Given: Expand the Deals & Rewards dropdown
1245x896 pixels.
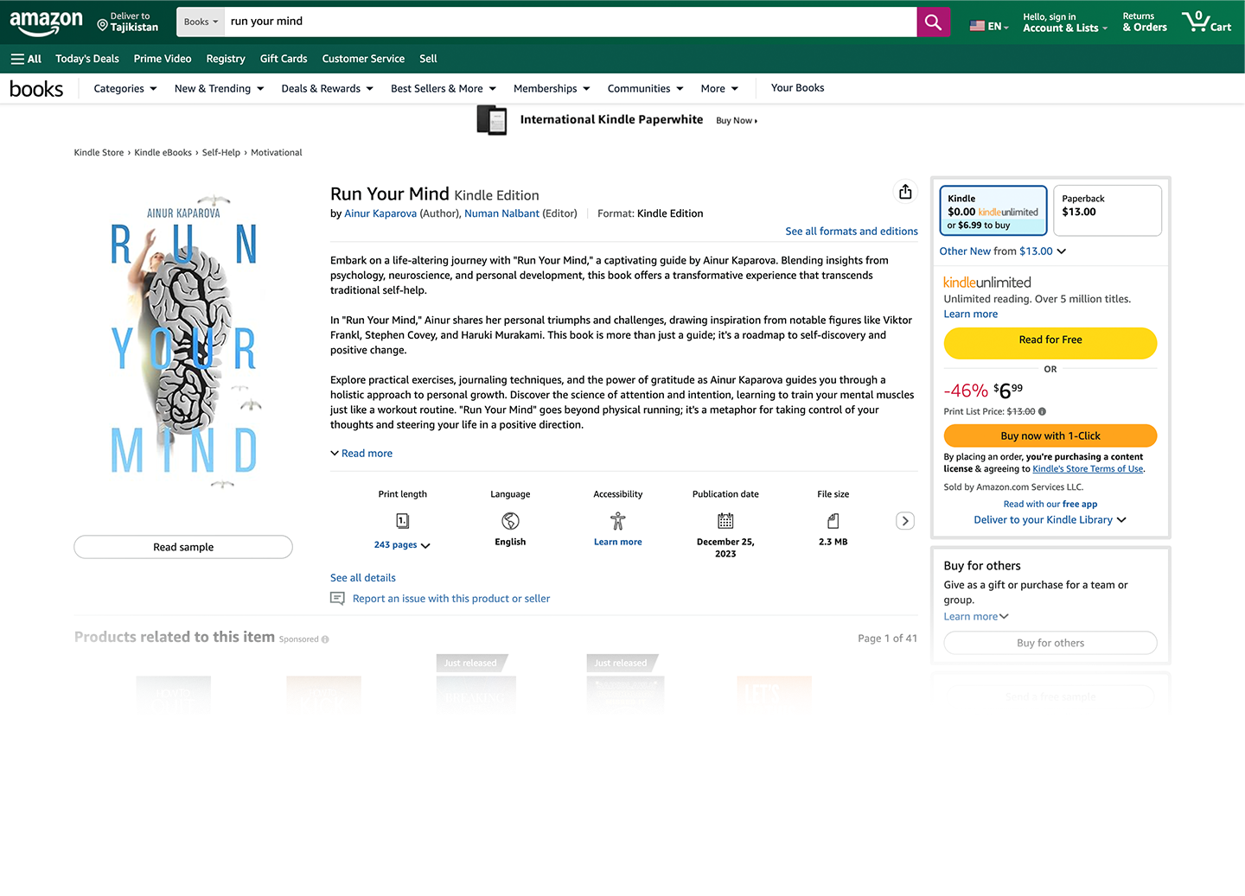Looking at the screenshot, I should [327, 88].
